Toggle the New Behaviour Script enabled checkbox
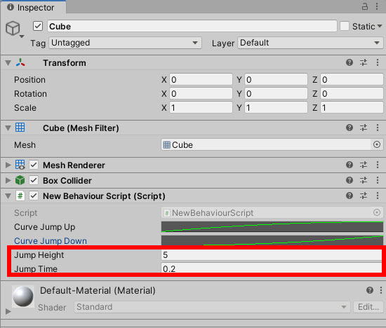This screenshot has width=386, height=328. (x=34, y=196)
